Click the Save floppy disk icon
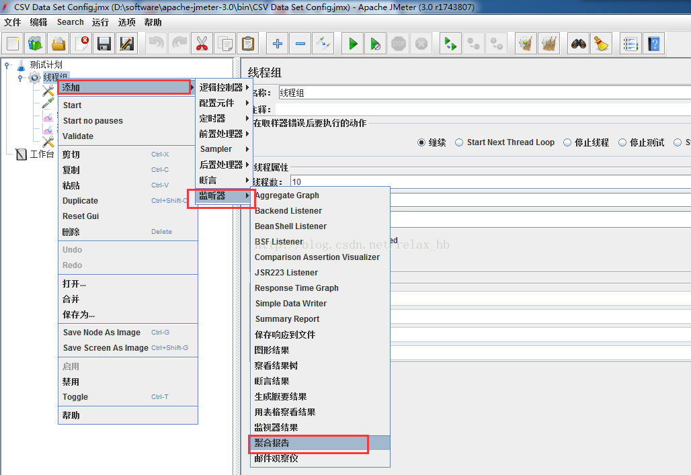Screen dimensions: 691x475 [x=104, y=44]
